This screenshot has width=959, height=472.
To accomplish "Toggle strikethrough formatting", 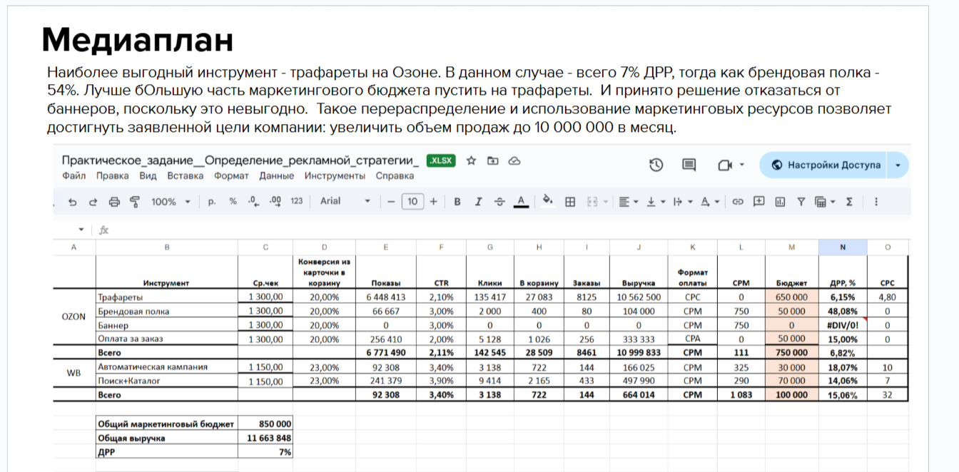I will [498, 202].
